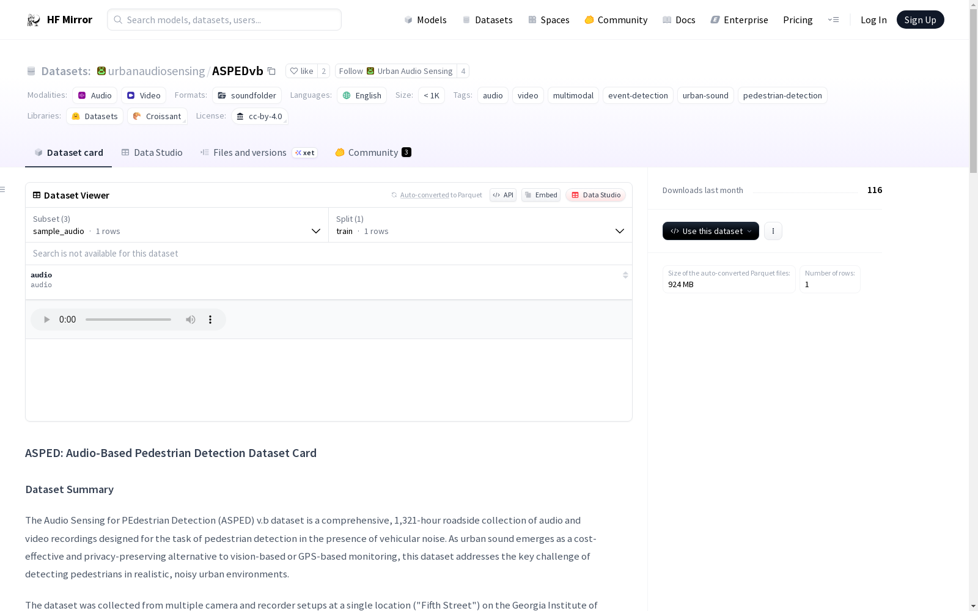Open the more options button beside Use this dataset
The image size is (978, 611).
pos(773,231)
